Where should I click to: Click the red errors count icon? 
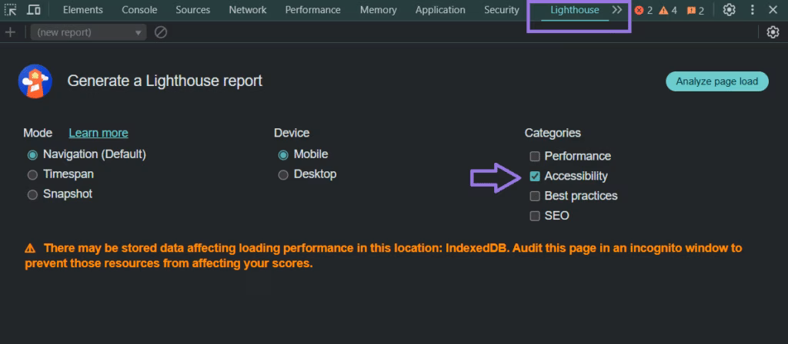click(643, 10)
